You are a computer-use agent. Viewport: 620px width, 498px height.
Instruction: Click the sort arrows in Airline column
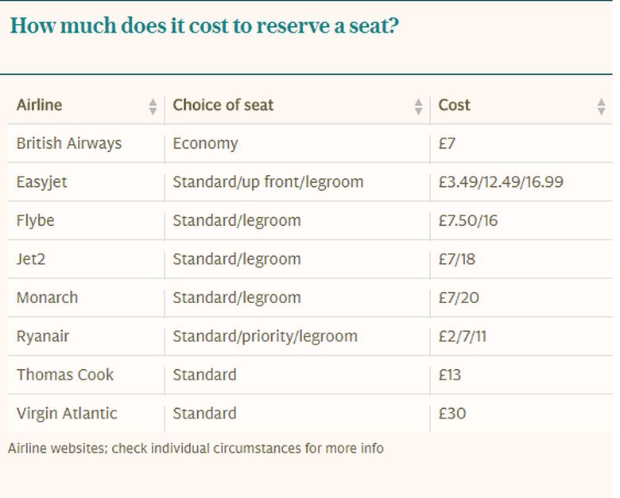click(x=153, y=106)
